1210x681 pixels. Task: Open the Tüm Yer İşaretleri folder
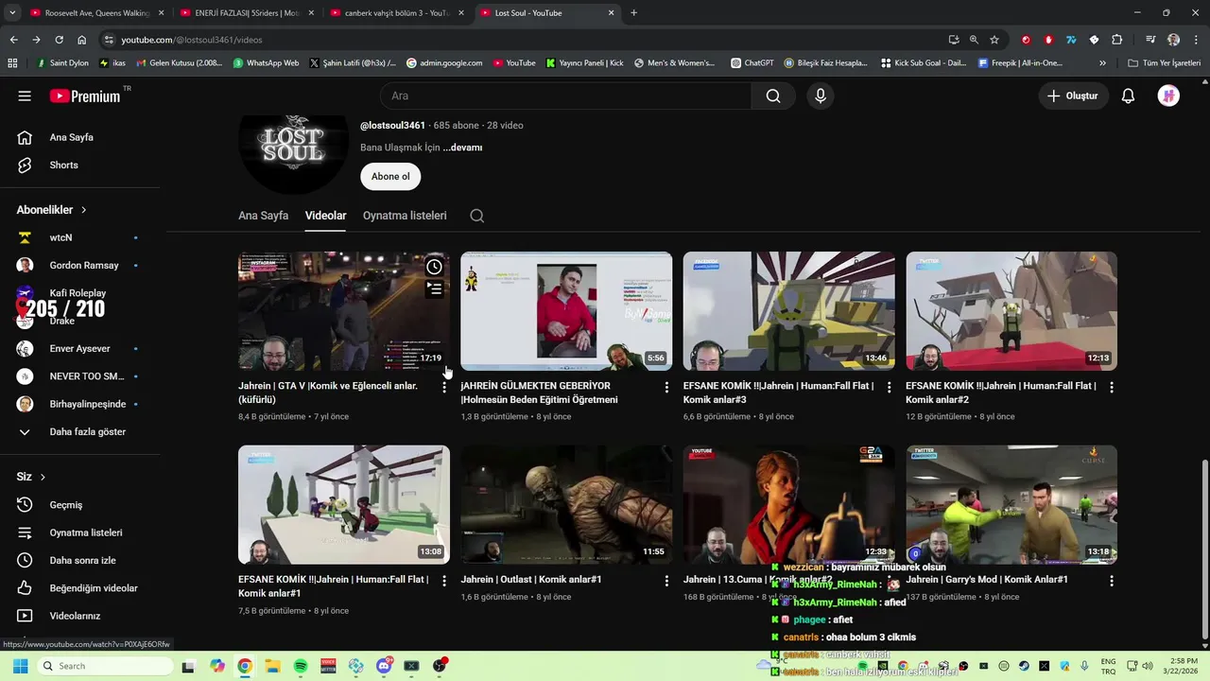[1164, 63]
